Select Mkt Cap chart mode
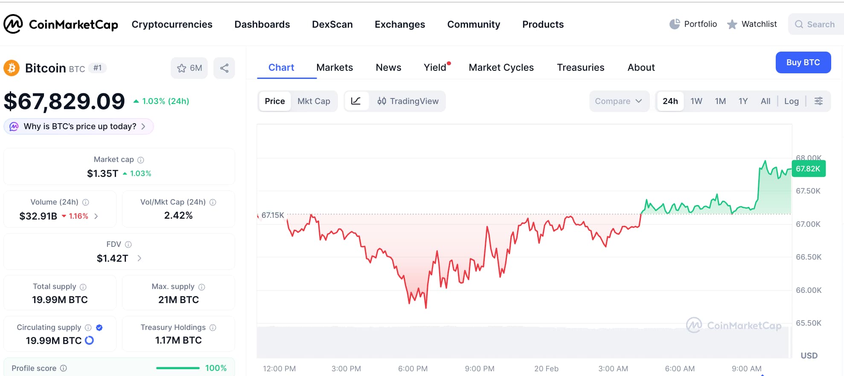This screenshot has height=376, width=844. pyautogui.click(x=314, y=101)
